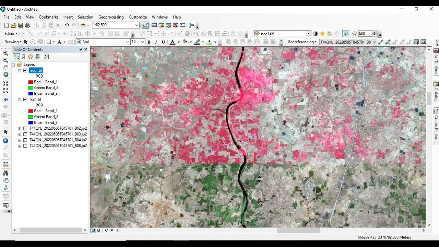Open the font size dropdown
439x247 pixels.
pos(142,42)
